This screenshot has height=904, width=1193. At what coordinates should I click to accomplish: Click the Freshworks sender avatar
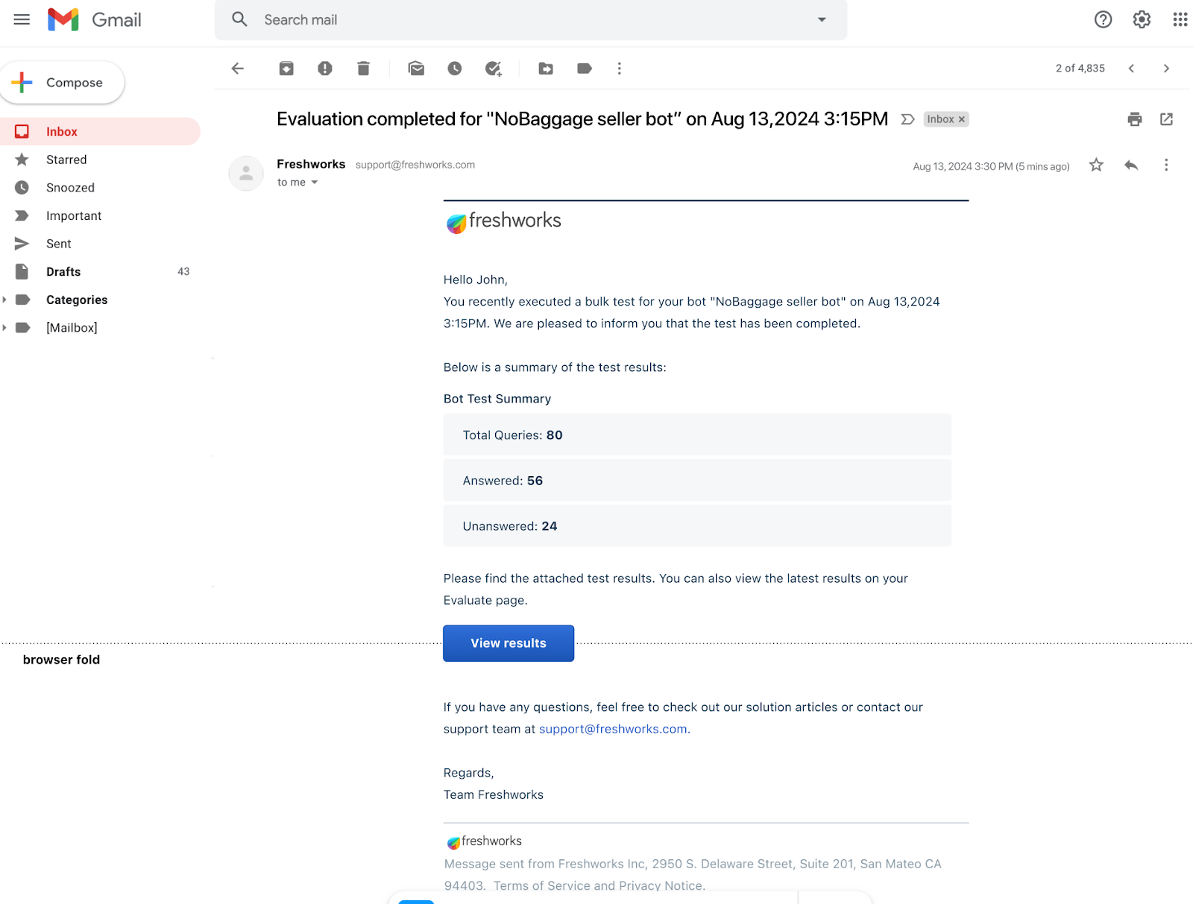[x=246, y=174]
